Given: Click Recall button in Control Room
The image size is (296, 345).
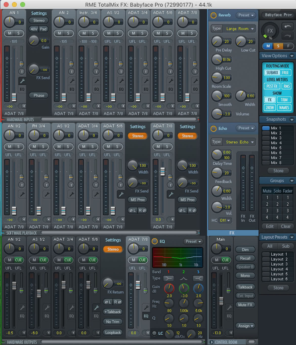Looking at the screenshot, I should coord(245,258).
